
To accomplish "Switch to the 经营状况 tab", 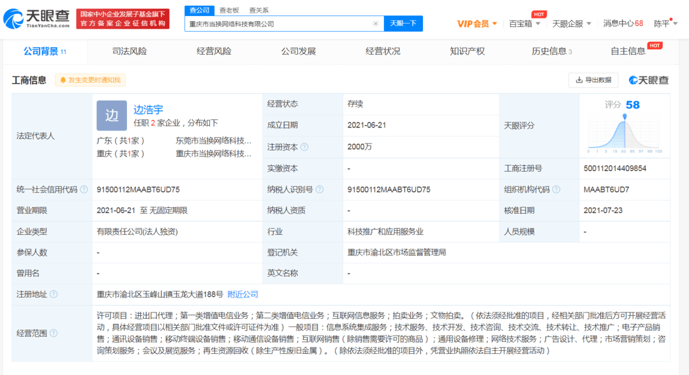I will [383, 52].
